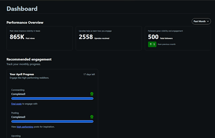Open the Past Month dropdown
The height and width of the screenshot is (138, 215).
(201, 21)
